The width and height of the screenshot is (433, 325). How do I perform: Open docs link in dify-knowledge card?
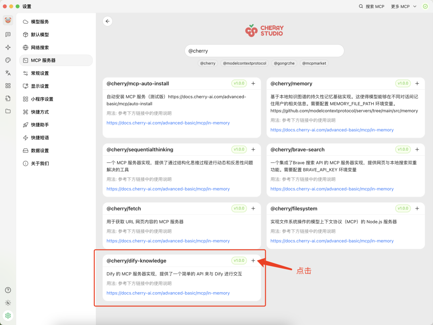point(168,293)
